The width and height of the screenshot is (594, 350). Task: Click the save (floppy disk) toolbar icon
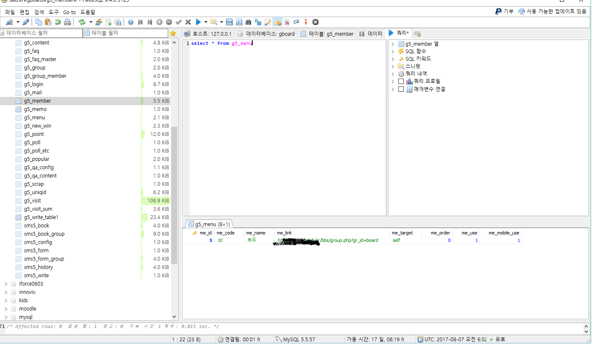229,22
